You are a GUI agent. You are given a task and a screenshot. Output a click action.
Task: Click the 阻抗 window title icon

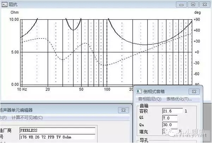pos(4,5)
